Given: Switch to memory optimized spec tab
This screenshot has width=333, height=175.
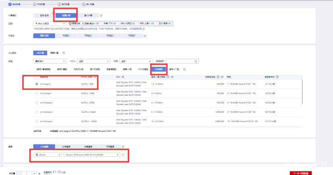Looking at the screenshot, I should (x=79, y=69).
